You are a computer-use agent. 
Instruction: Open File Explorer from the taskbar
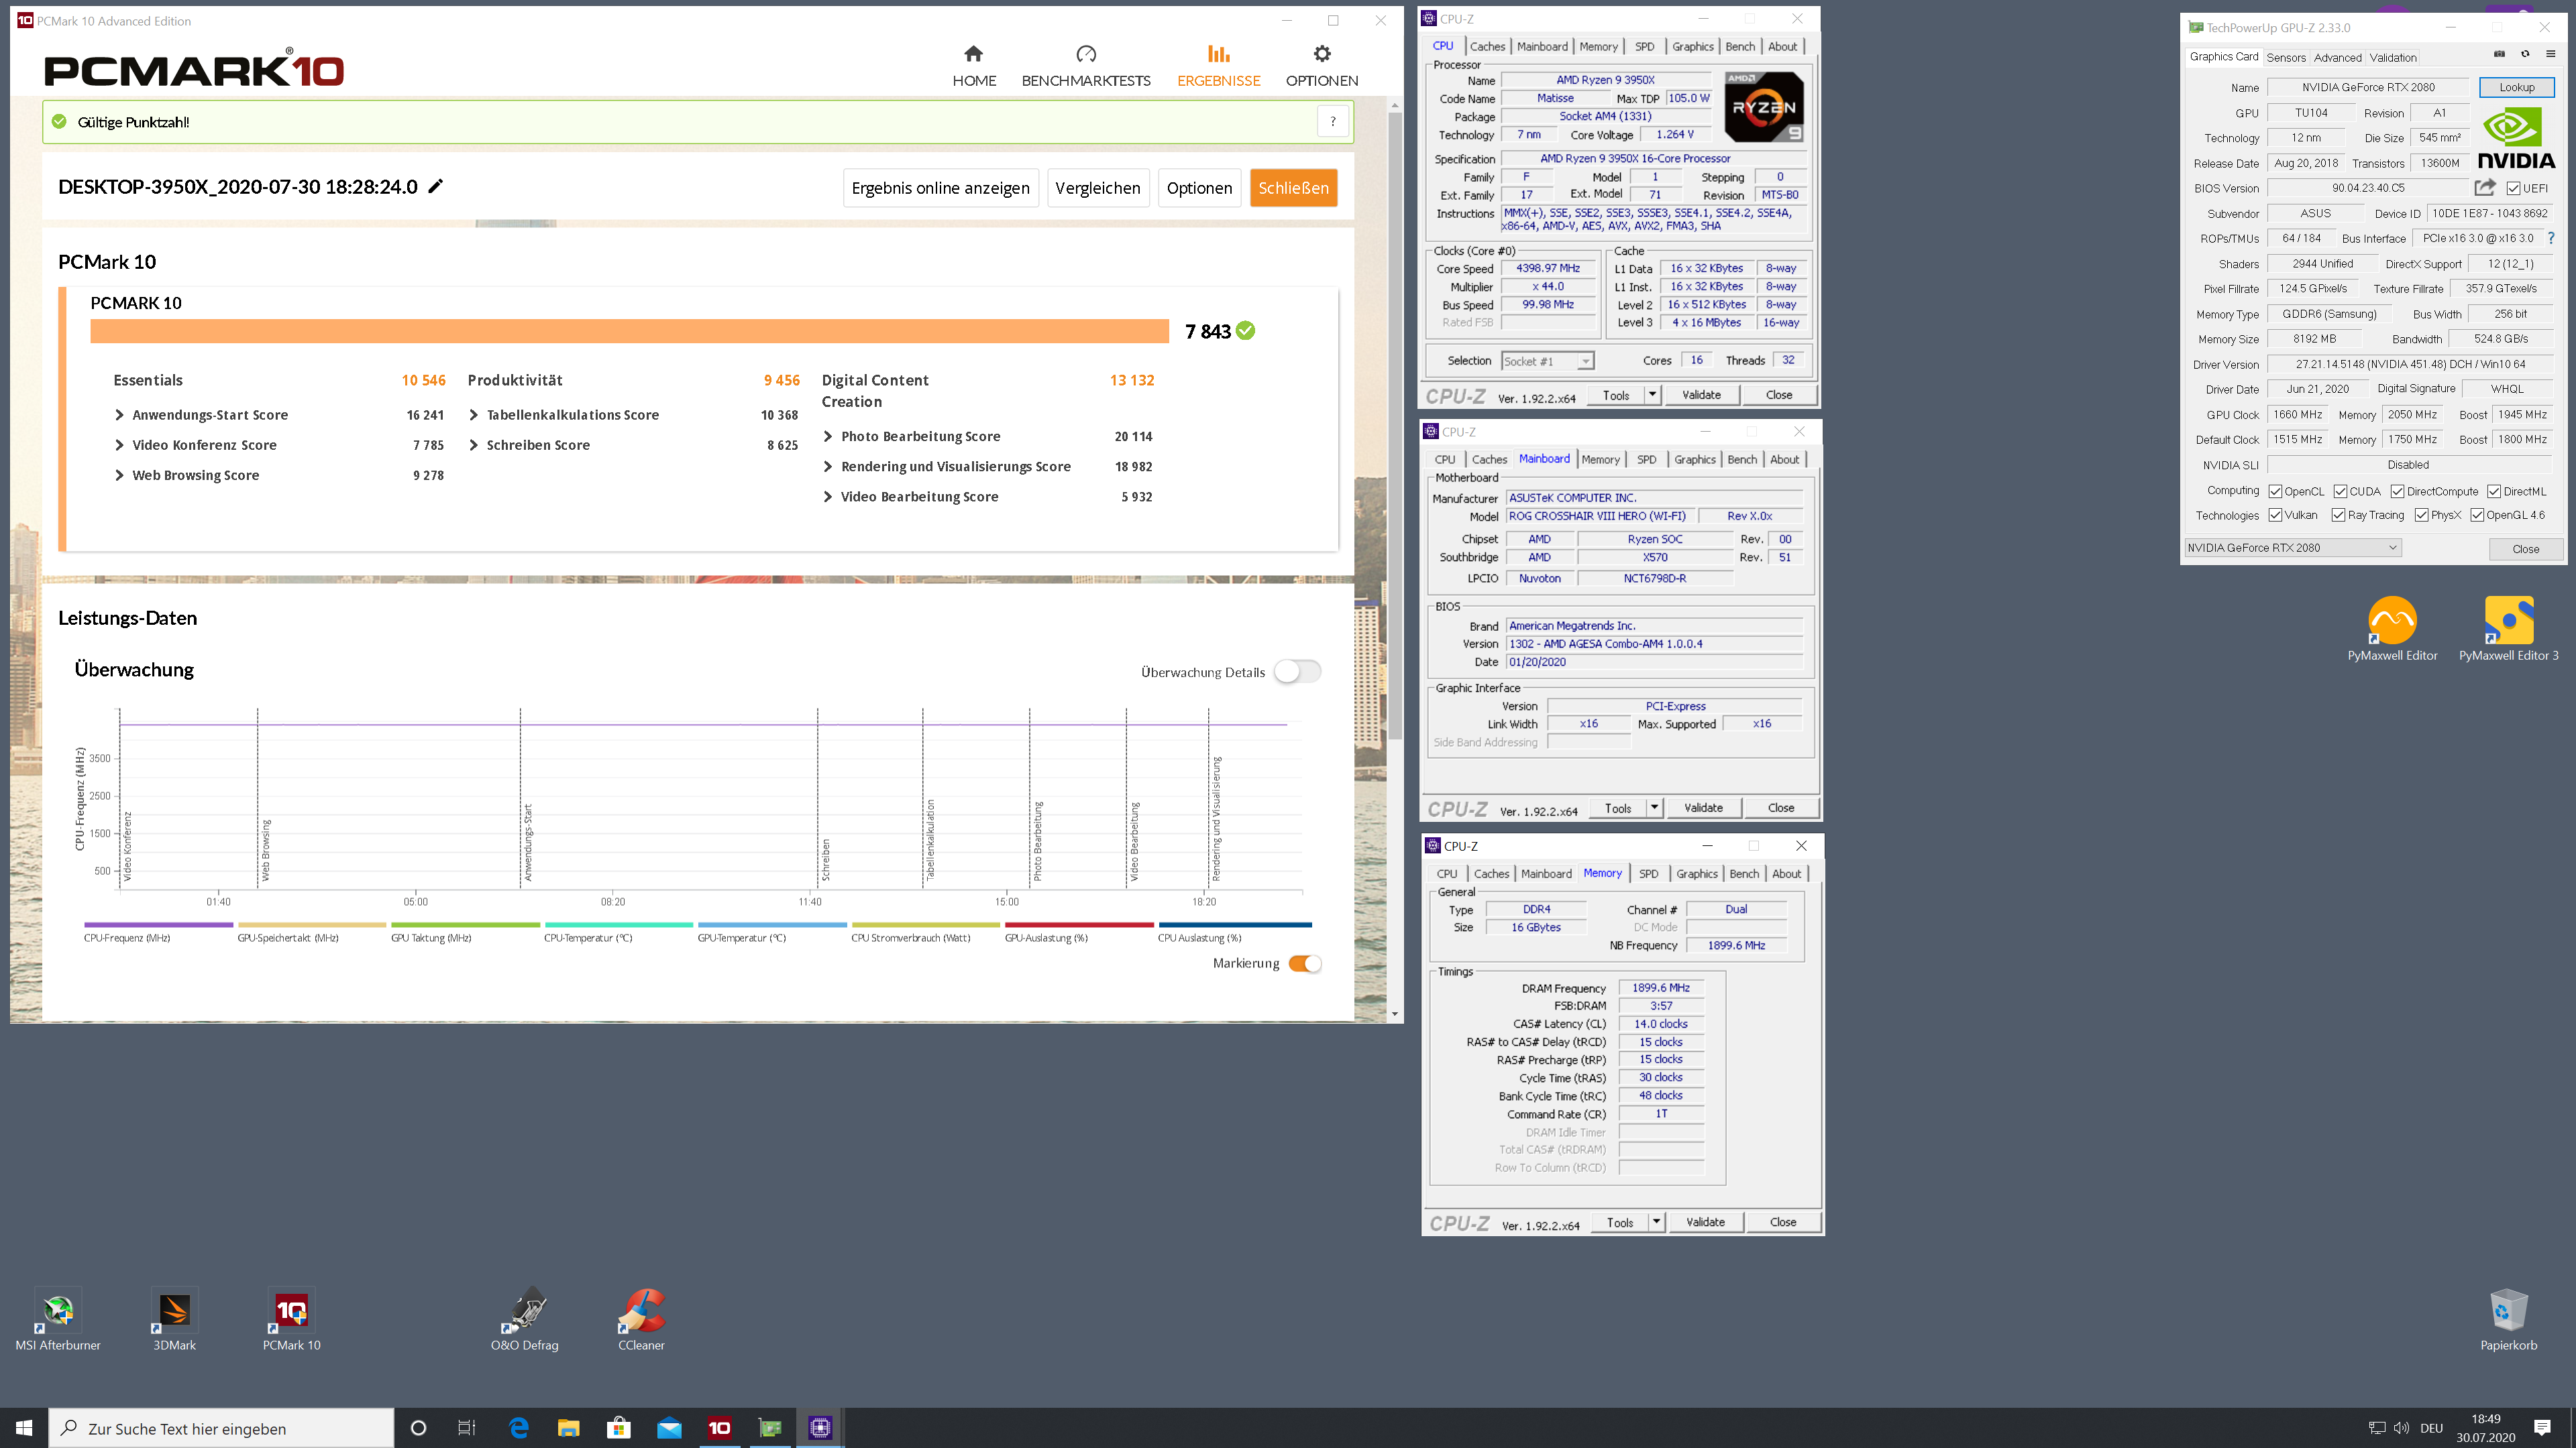pos(568,1428)
